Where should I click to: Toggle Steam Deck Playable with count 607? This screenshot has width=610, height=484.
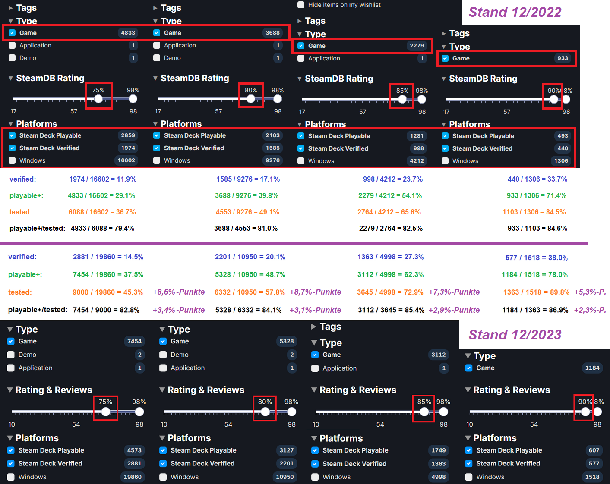point(469,450)
